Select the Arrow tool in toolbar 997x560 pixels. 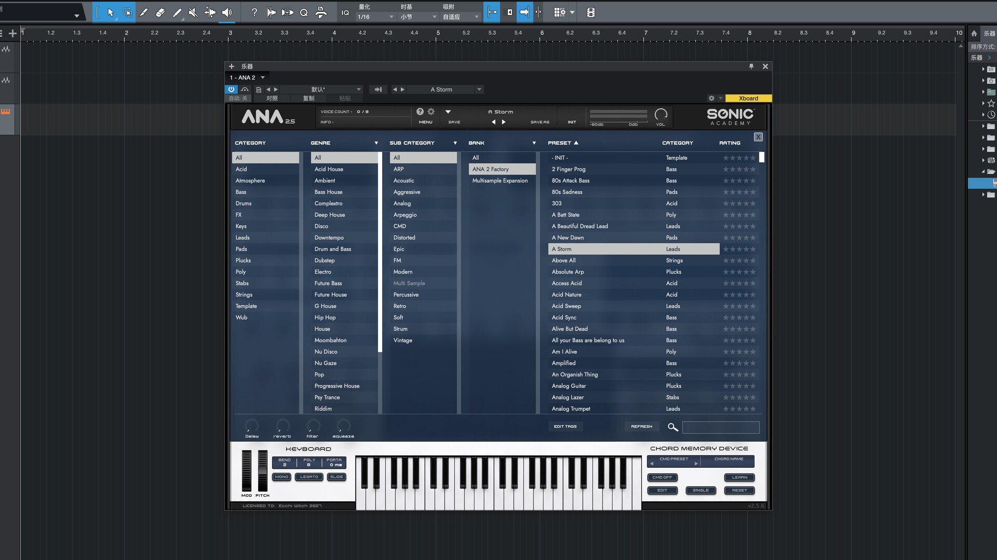pos(110,12)
